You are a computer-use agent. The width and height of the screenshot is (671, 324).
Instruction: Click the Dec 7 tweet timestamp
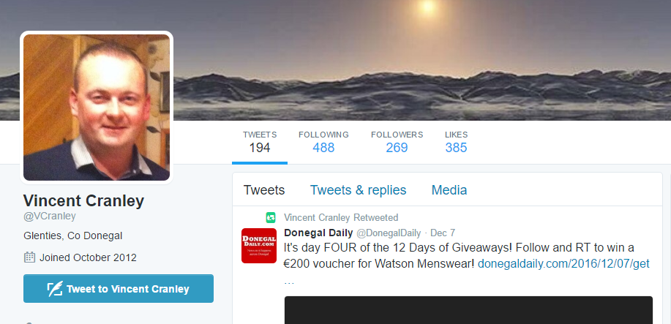pyautogui.click(x=443, y=233)
